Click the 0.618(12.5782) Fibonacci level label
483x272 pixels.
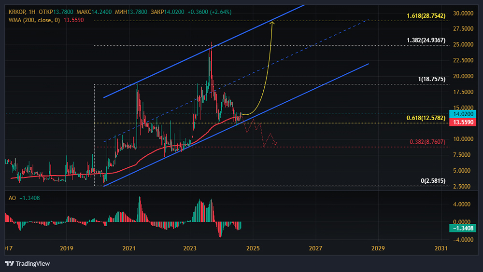coord(426,118)
